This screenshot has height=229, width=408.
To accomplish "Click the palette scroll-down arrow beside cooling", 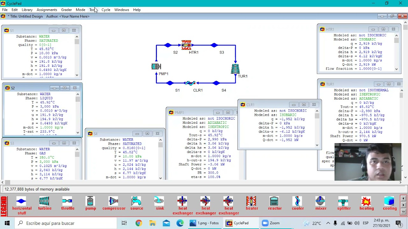I will (403, 205).
